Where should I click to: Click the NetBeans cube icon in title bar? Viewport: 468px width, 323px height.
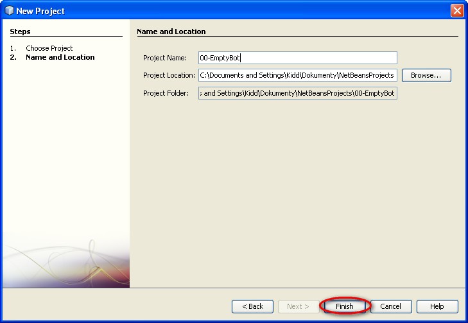tap(10, 10)
